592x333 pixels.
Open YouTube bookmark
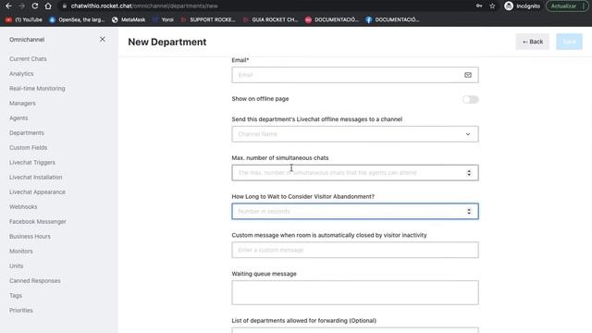24,19
